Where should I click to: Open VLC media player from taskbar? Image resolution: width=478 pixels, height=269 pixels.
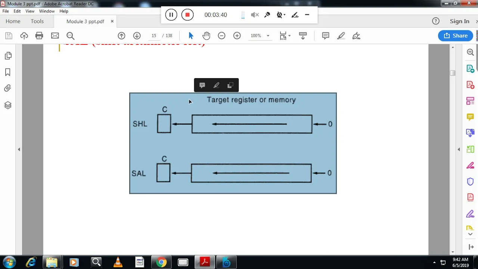(118, 262)
